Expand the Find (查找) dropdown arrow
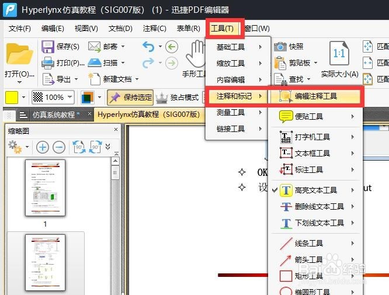389x295 pixels. (x=309, y=79)
